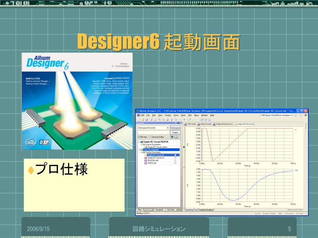The width and height of the screenshot is (318, 238).
Task: Click the middle chart tool icon
Action: (206, 120)
